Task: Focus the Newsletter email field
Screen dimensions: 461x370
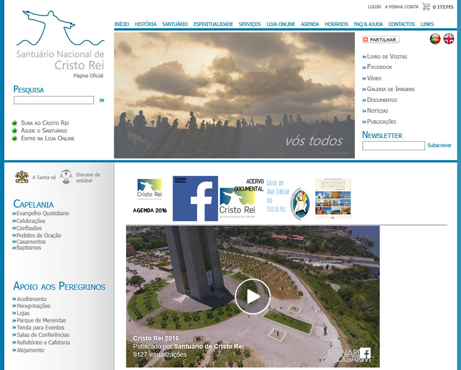Action: coord(393,146)
